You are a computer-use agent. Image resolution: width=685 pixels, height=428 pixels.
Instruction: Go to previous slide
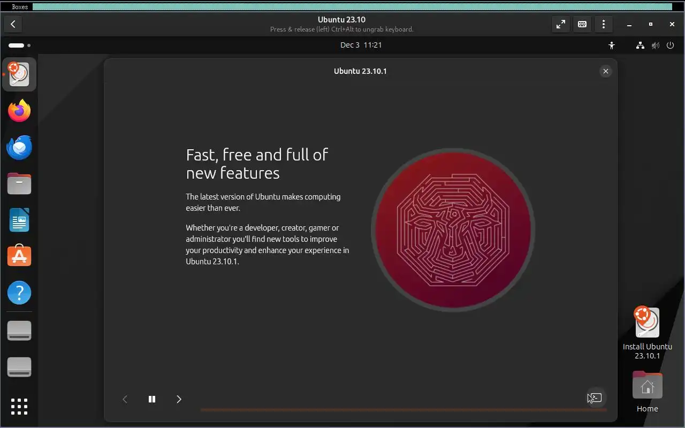pyautogui.click(x=125, y=399)
